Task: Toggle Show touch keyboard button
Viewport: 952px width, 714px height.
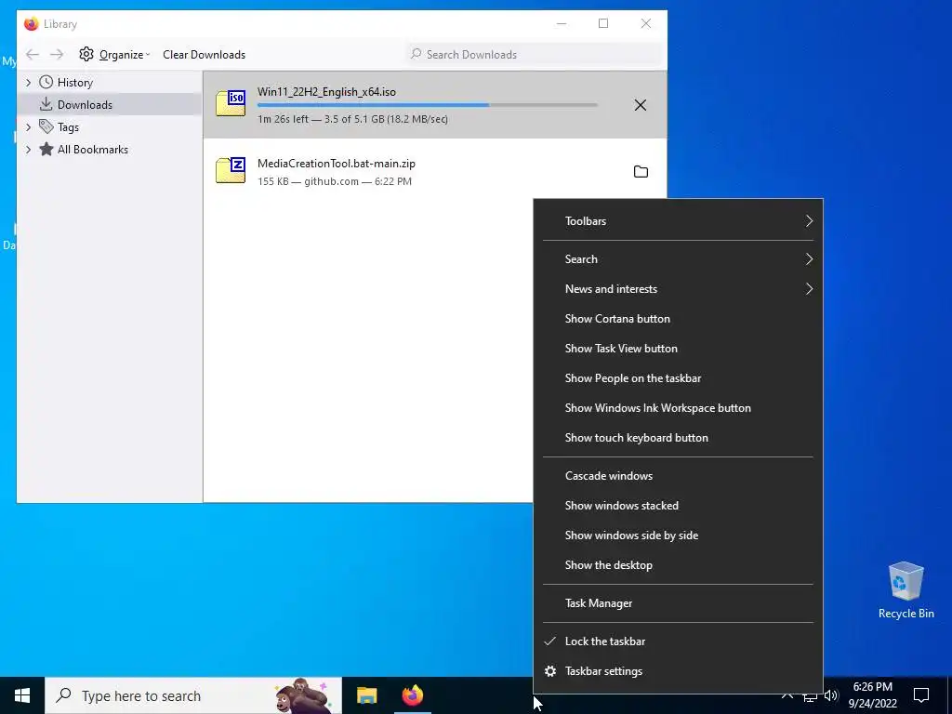Action: (678, 438)
